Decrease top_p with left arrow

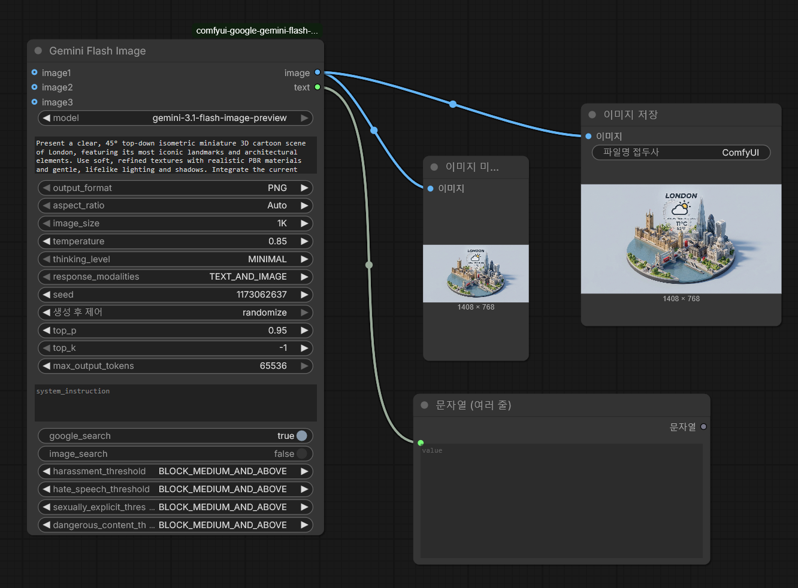(x=46, y=331)
